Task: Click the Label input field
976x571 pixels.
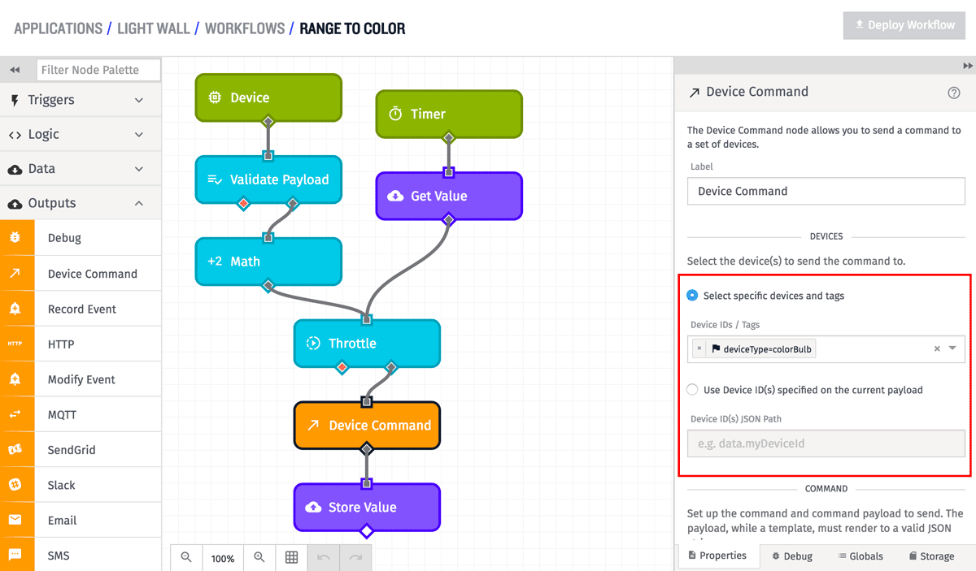Action: click(826, 191)
